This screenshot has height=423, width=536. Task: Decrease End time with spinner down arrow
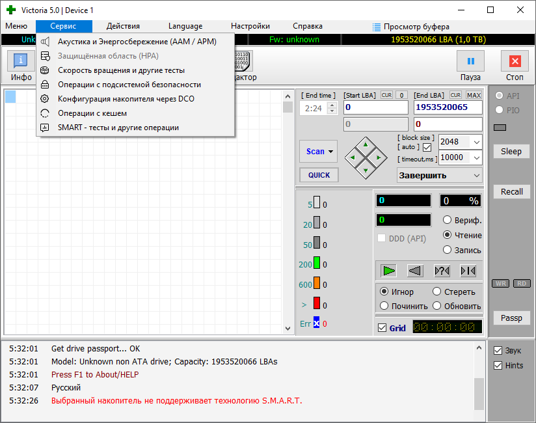[x=332, y=111]
